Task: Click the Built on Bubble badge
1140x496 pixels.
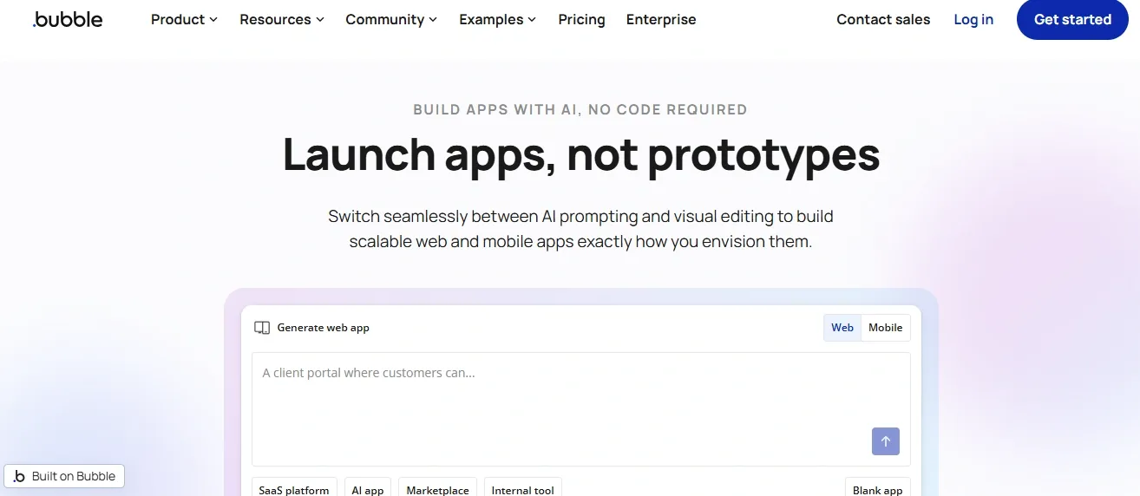Action: pos(65,476)
